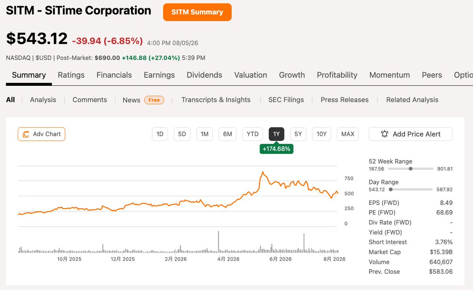Select the 5D chart range

click(182, 134)
